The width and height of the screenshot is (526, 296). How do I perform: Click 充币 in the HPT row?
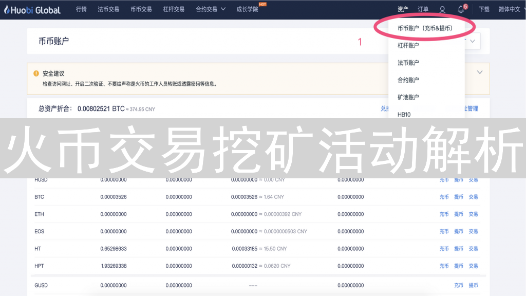tap(444, 266)
